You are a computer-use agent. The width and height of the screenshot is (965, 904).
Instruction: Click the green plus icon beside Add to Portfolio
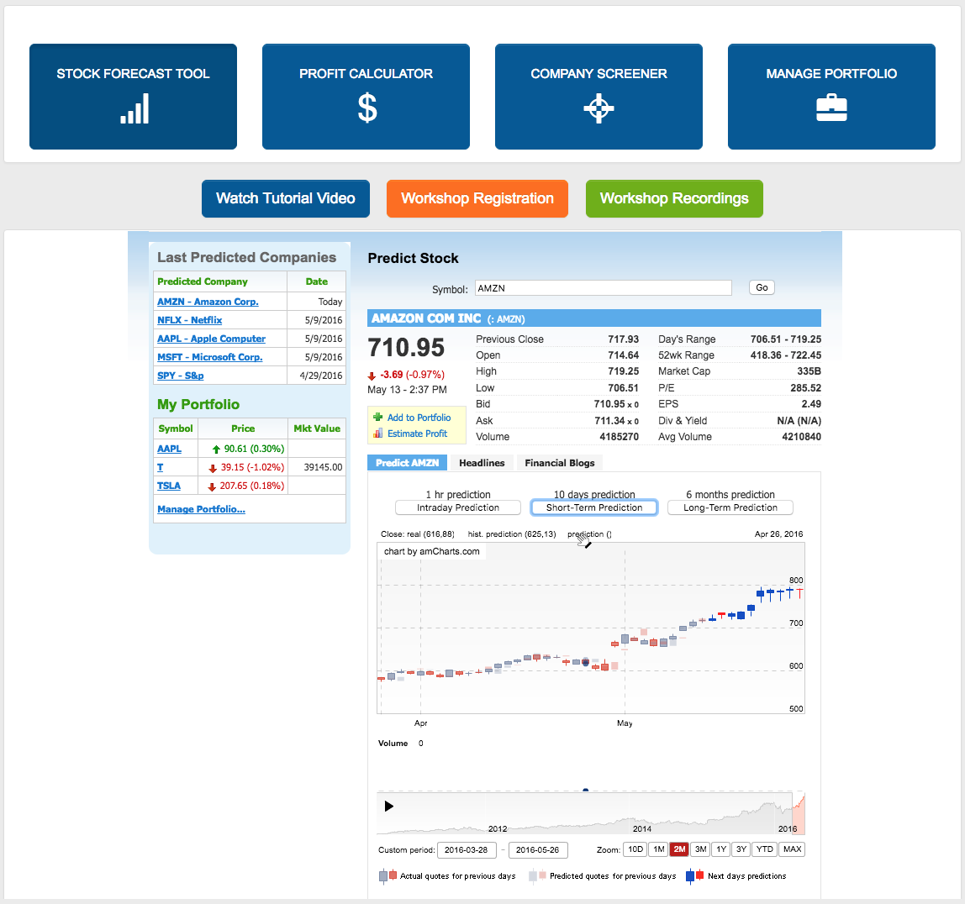[x=378, y=417]
